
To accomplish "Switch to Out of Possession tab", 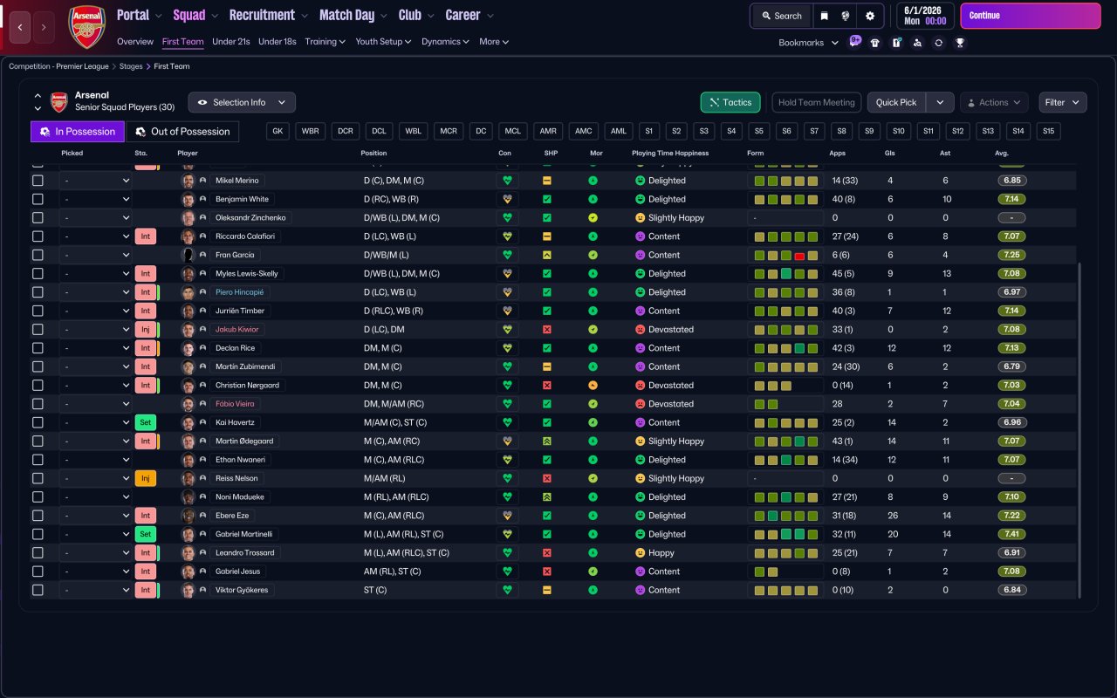I will 183,132.
